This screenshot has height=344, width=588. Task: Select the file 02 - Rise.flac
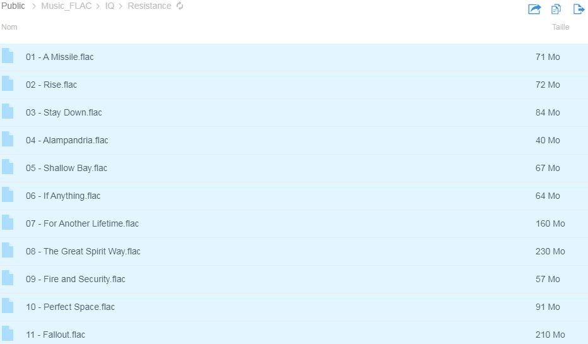[x=51, y=85]
